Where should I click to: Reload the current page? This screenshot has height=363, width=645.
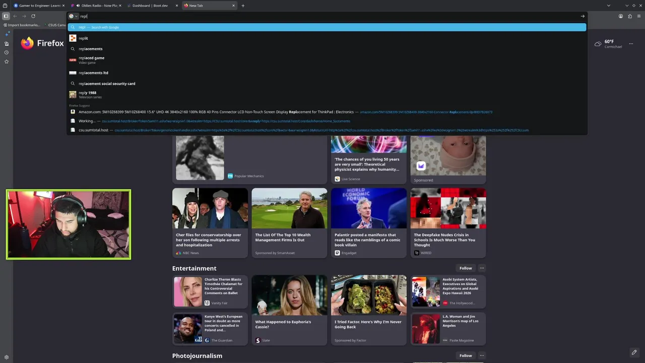tap(33, 16)
